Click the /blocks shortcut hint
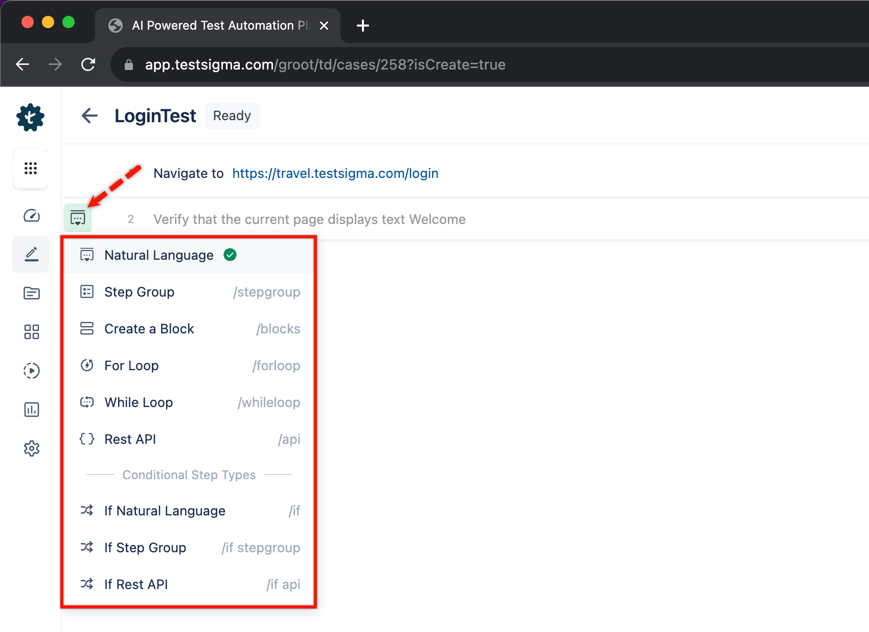 (x=279, y=329)
